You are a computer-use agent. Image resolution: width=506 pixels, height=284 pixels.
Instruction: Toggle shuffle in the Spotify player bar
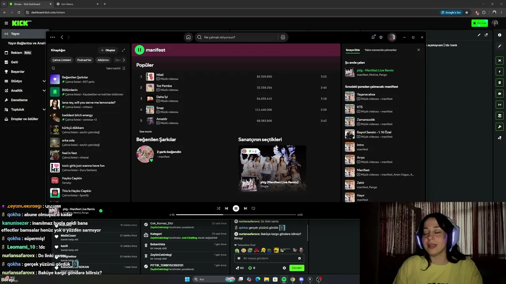click(x=218, y=208)
